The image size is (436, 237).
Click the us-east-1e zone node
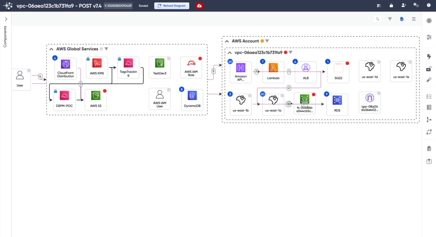pyautogui.click(x=401, y=71)
